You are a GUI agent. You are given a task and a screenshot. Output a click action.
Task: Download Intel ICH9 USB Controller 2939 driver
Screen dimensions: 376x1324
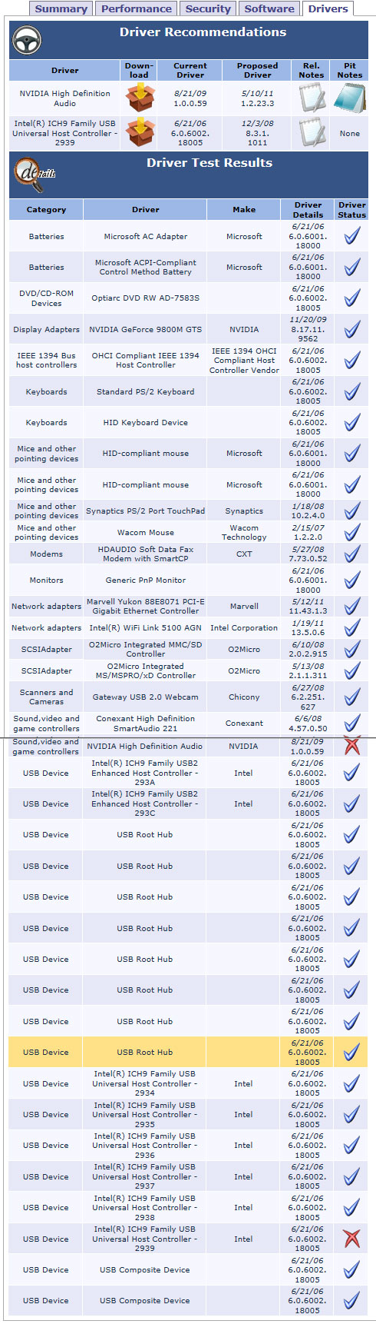click(x=140, y=133)
